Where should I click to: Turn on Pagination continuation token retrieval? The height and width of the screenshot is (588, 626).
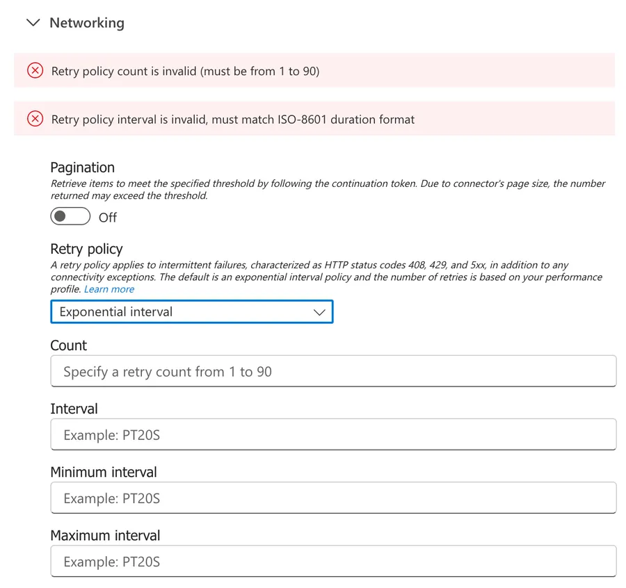70,217
